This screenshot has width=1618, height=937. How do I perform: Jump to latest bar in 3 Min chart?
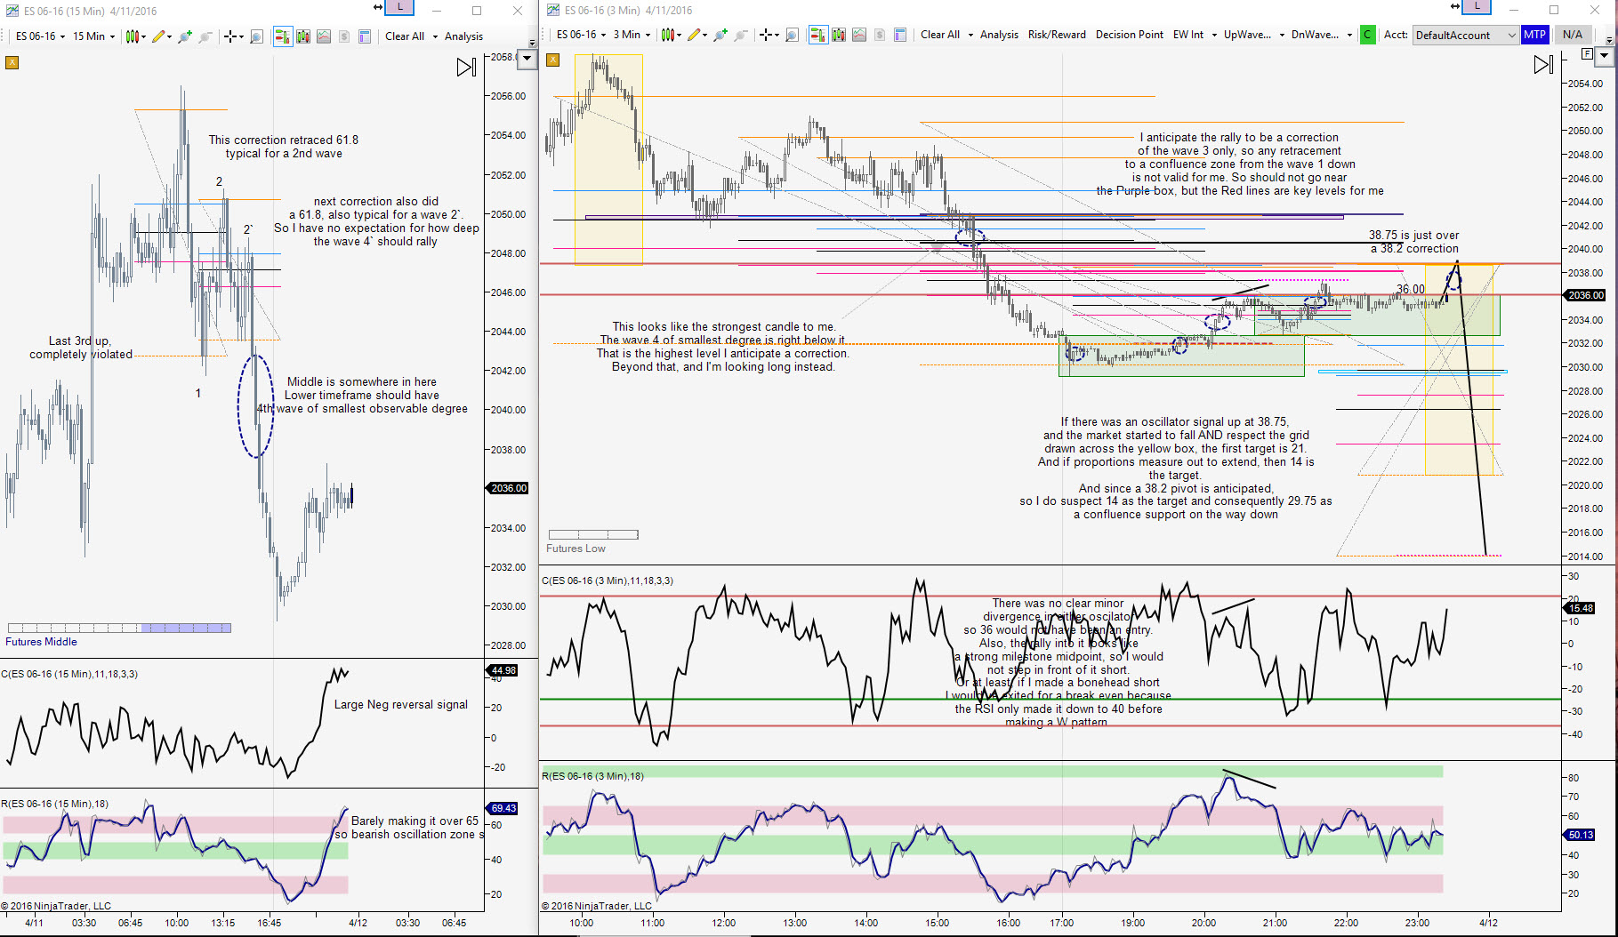pyautogui.click(x=1543, y=65)
